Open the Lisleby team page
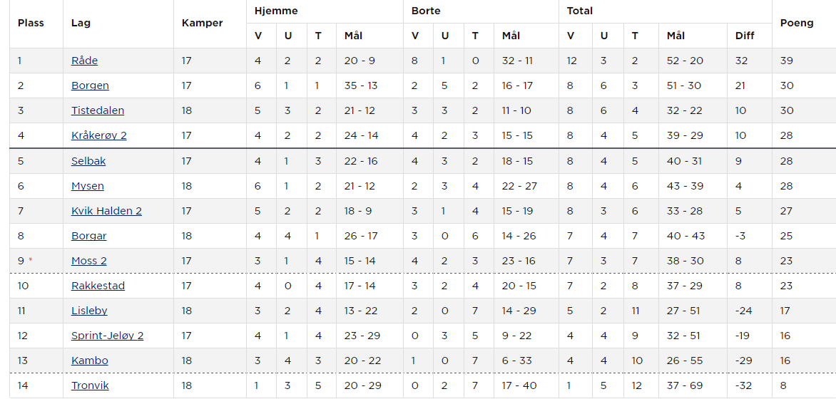Image resolution: width=836 pixels, height=399 pixels. click(x=89, y=311)
